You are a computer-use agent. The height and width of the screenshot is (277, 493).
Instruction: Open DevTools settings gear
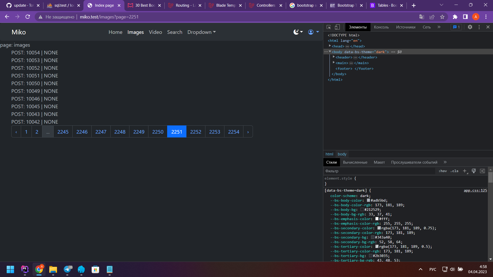(x=470, y=27)
